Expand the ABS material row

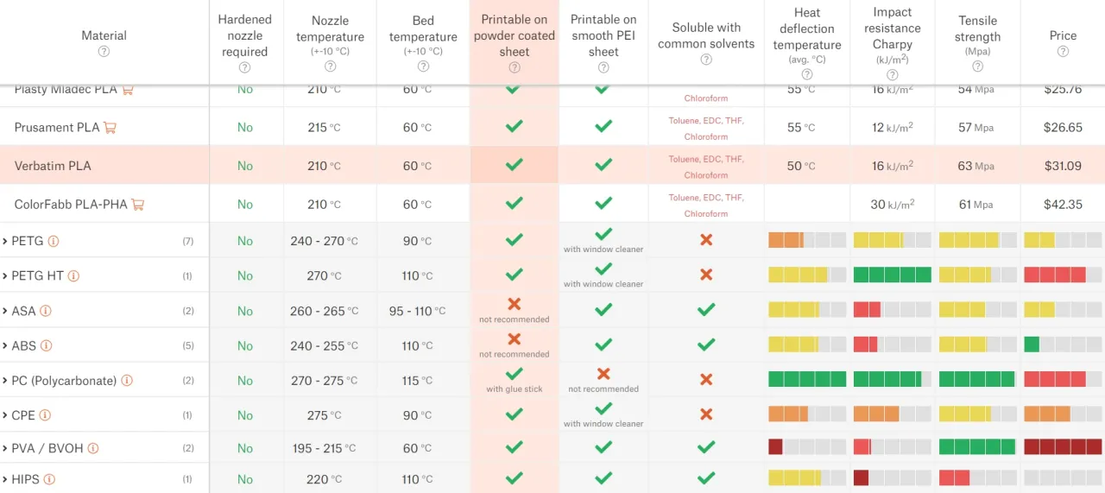(6, 346)
